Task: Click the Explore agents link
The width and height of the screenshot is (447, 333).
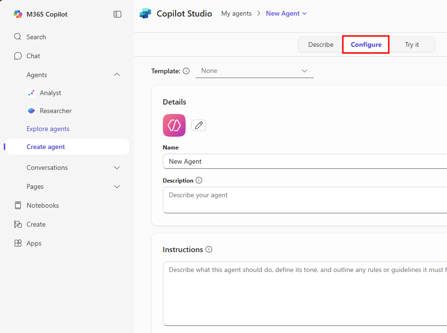Action: (x=48, y=129)
